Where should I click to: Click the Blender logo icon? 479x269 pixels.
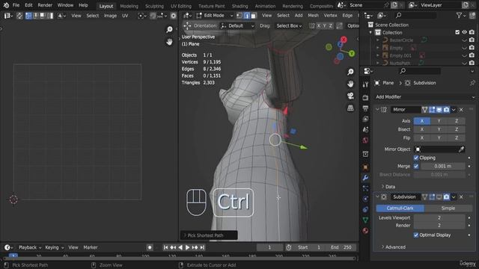(x=6, y=5)
